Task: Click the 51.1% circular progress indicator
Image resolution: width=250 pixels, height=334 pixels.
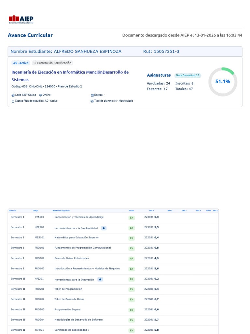Action: coord(223,82)
